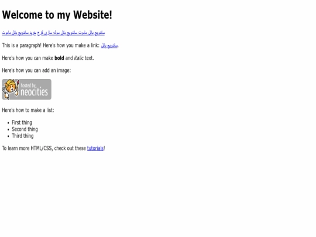The height and width of the screenshot is (237, 316).
Task: Click the word "neocities" inside the badge
Action: click(x=35, y=92)
